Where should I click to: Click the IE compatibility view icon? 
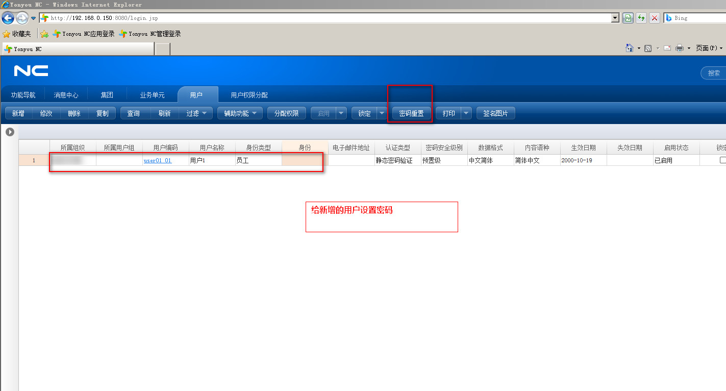628,18
